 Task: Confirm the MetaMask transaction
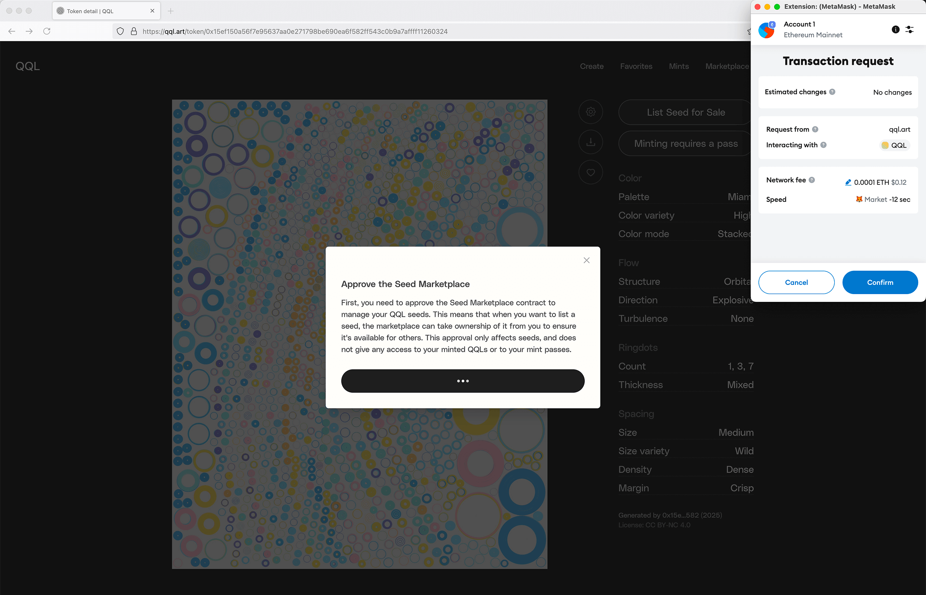880,282
